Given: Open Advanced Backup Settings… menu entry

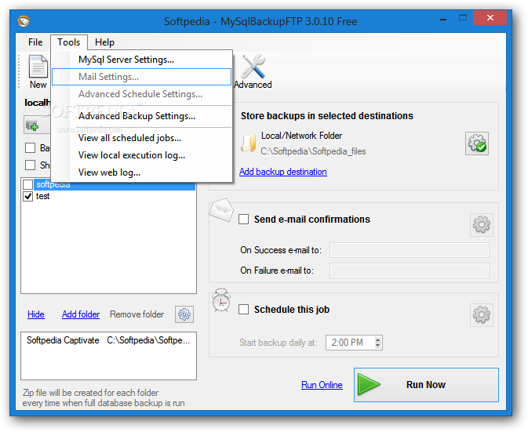Looking at the screenshot, I should coord(141,116).
